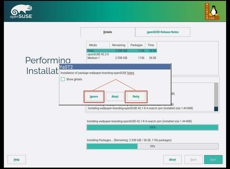Sort by the Remaining column header
The height and width of the screenshot is (169, 230).
point(119,45)
